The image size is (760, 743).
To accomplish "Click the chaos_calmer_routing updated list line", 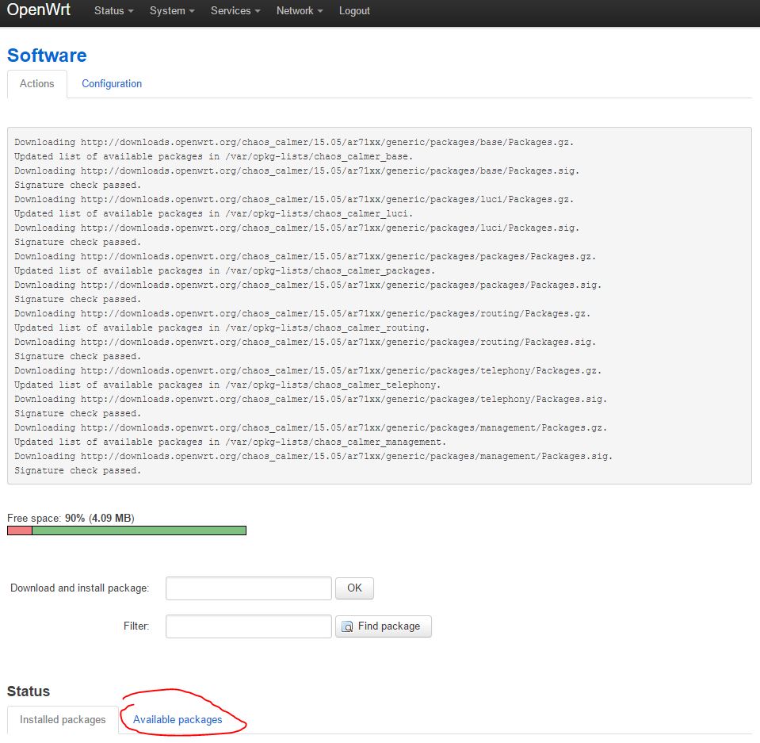I will (x=222, y=327).
